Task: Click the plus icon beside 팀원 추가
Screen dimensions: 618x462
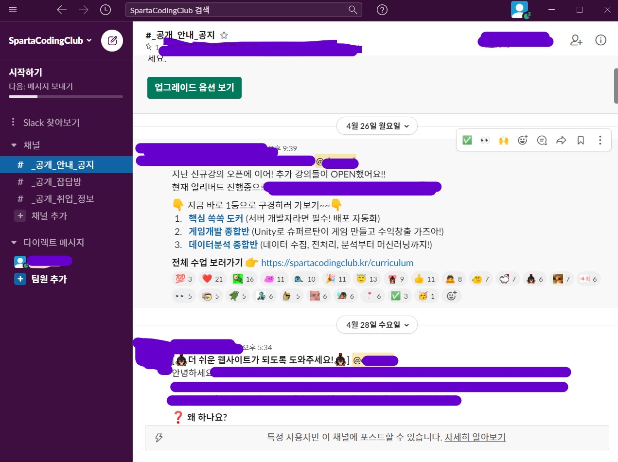Action: [20, 279]
